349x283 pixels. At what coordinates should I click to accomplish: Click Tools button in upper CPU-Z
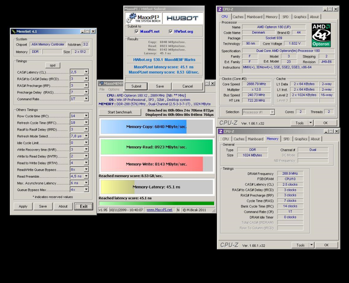[299, 123]
